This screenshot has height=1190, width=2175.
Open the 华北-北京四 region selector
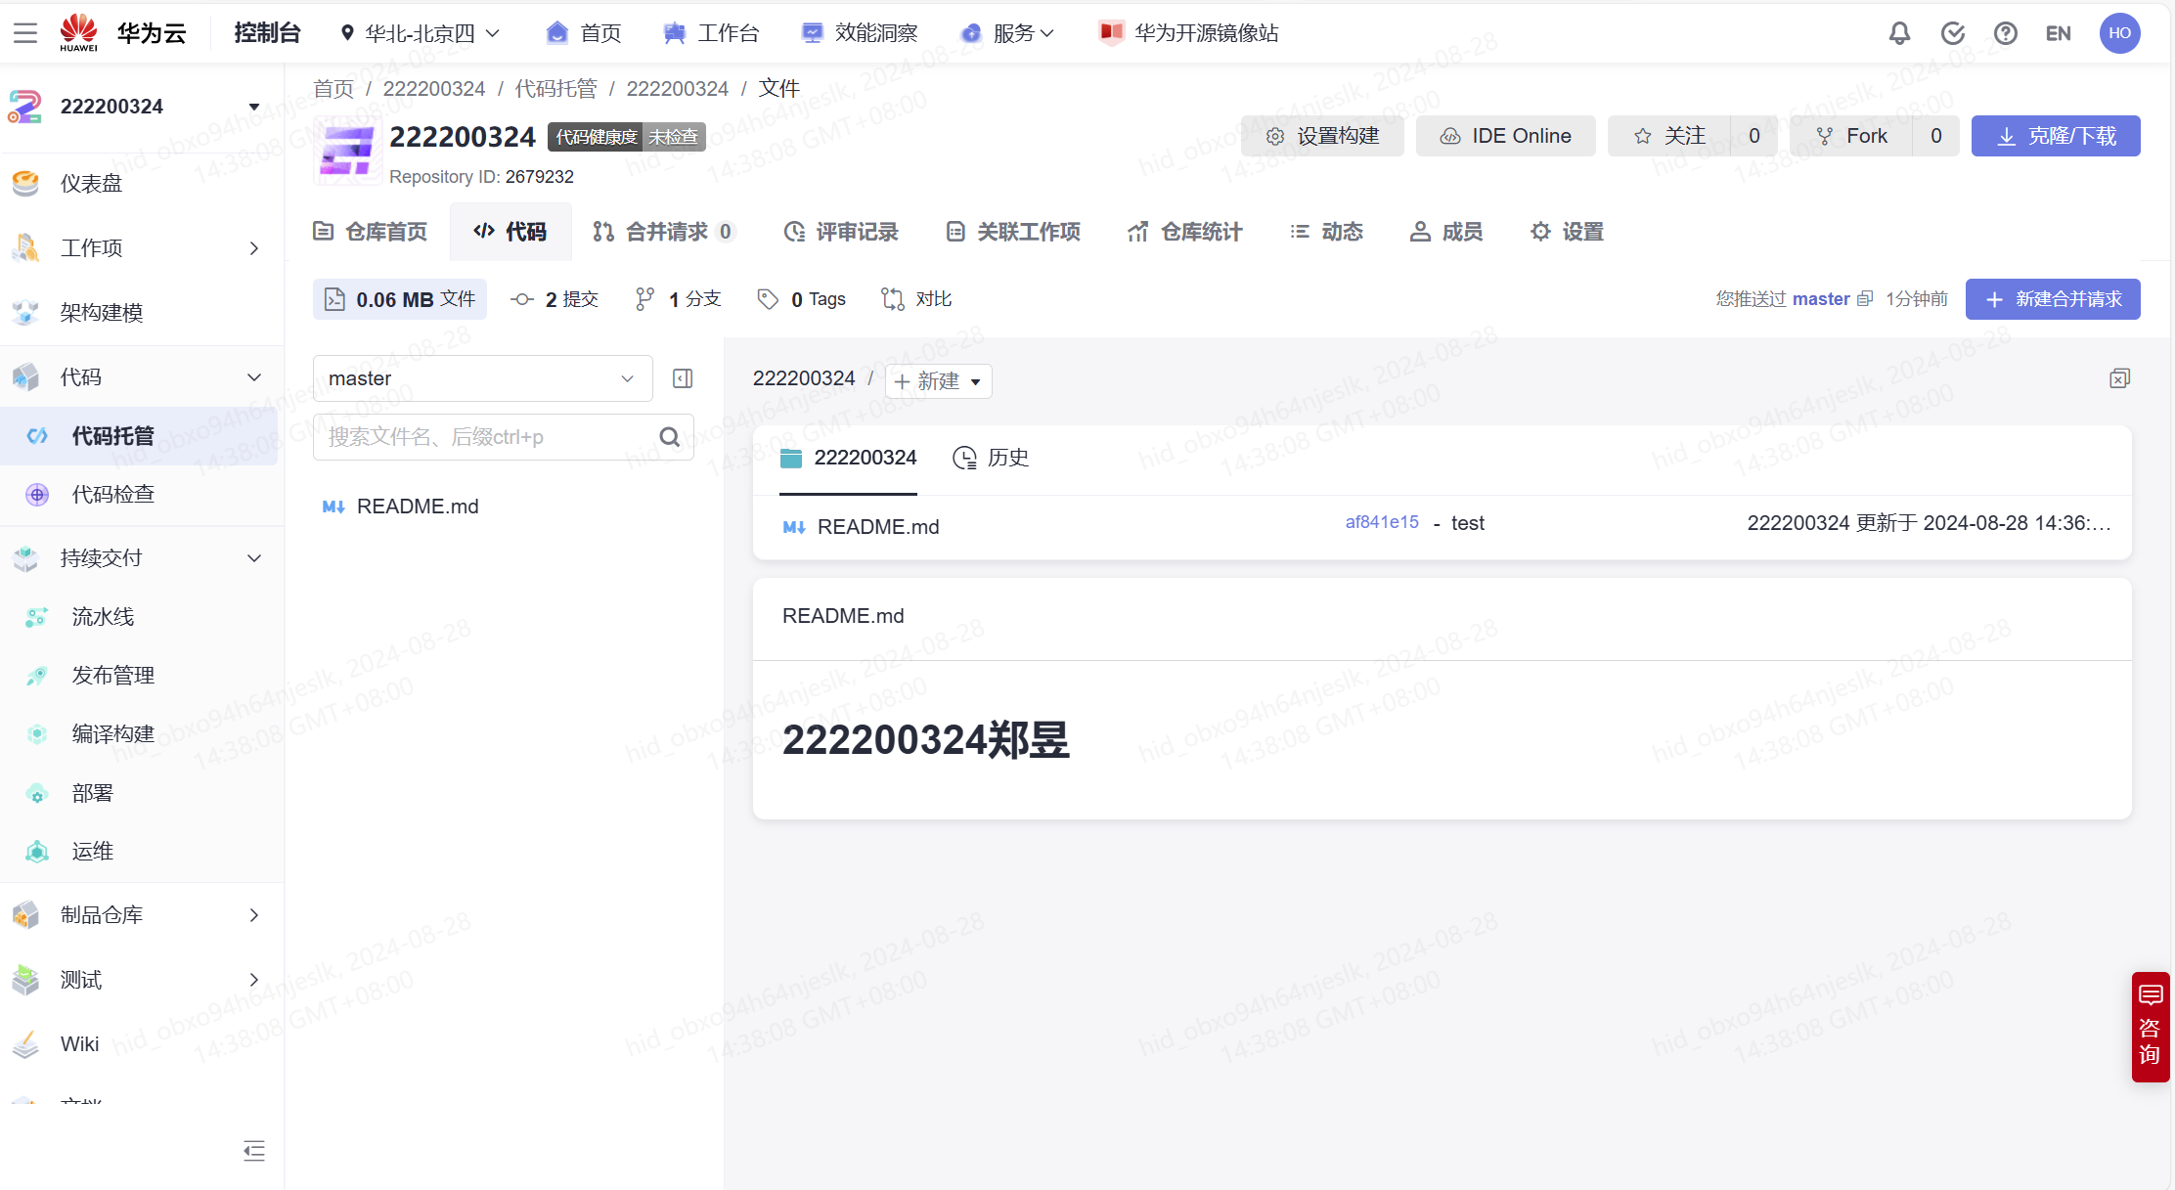(421, 33)
